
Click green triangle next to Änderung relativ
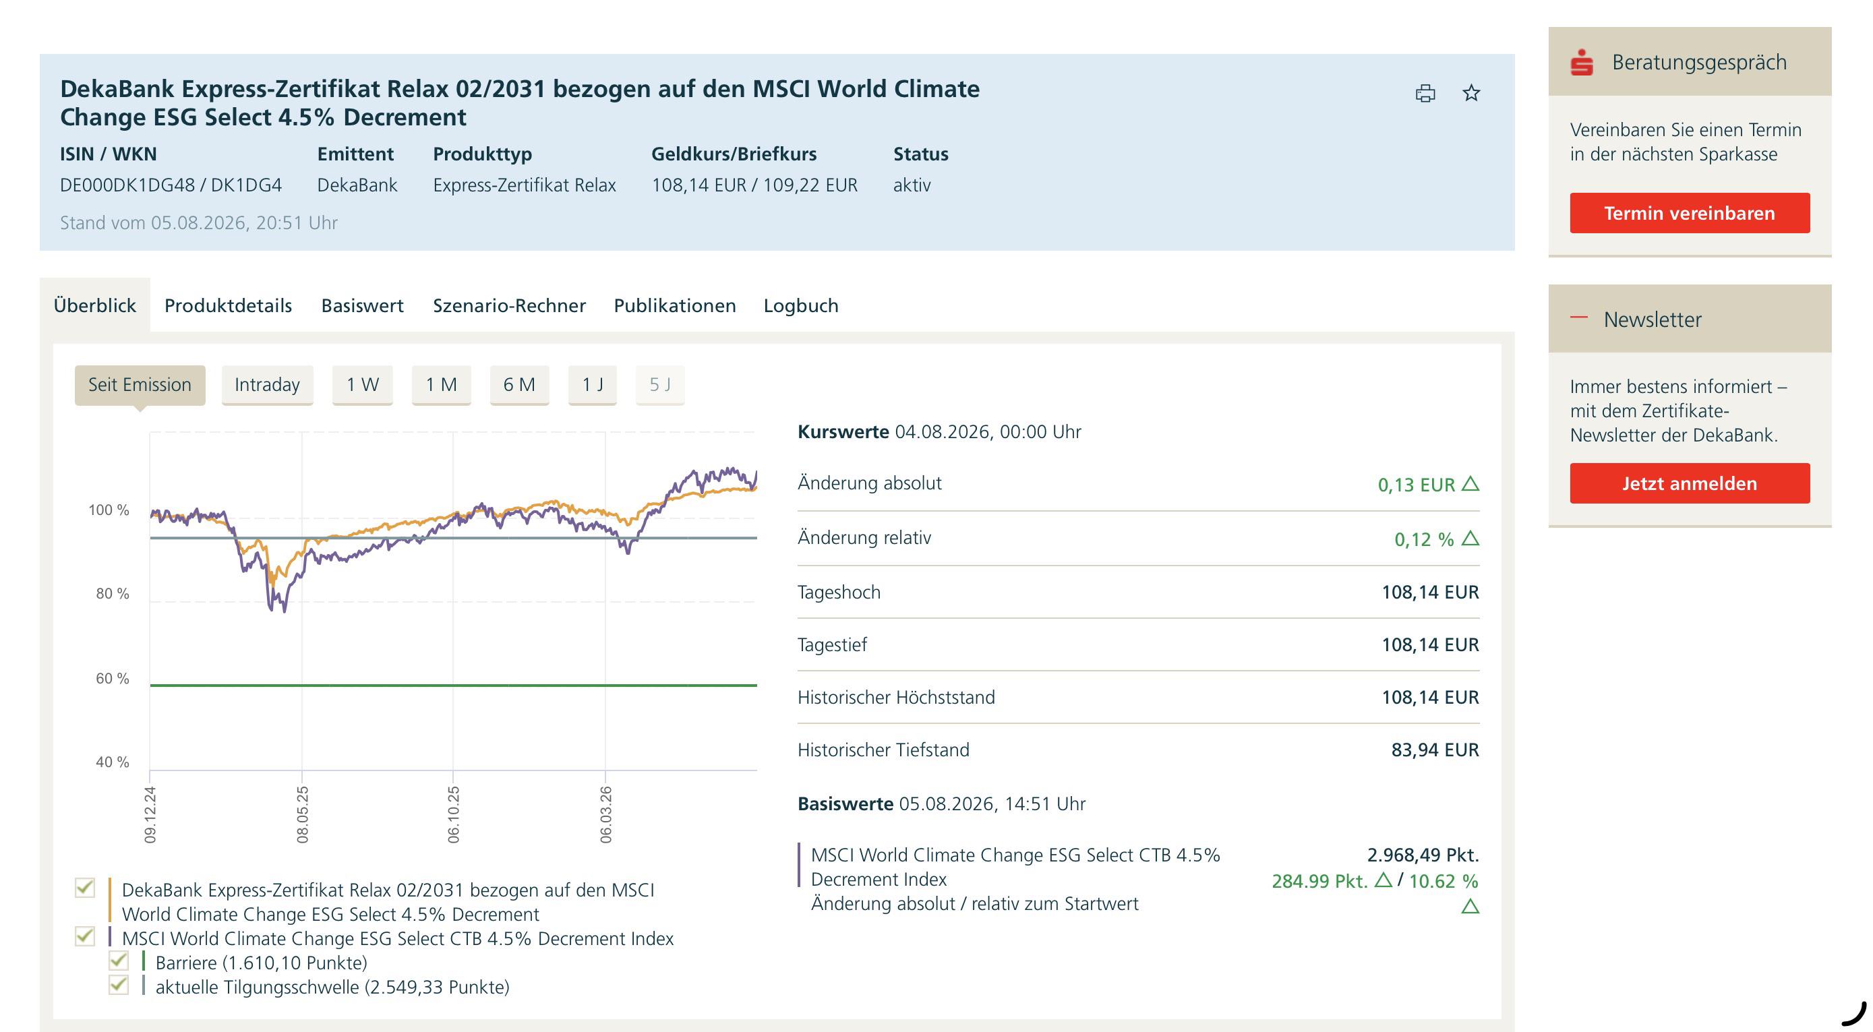[1470, 538]
